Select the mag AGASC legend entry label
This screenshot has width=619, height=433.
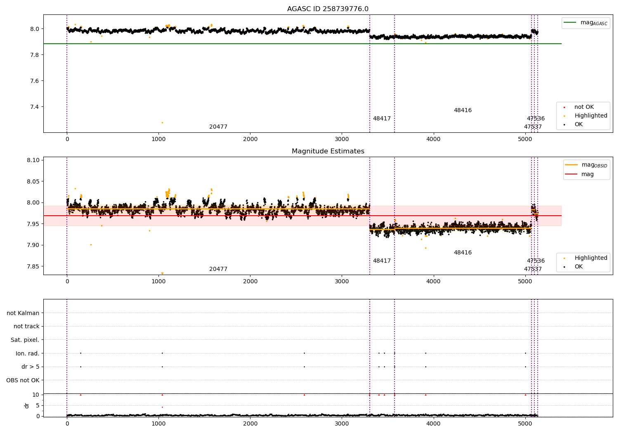coord(594,23)
